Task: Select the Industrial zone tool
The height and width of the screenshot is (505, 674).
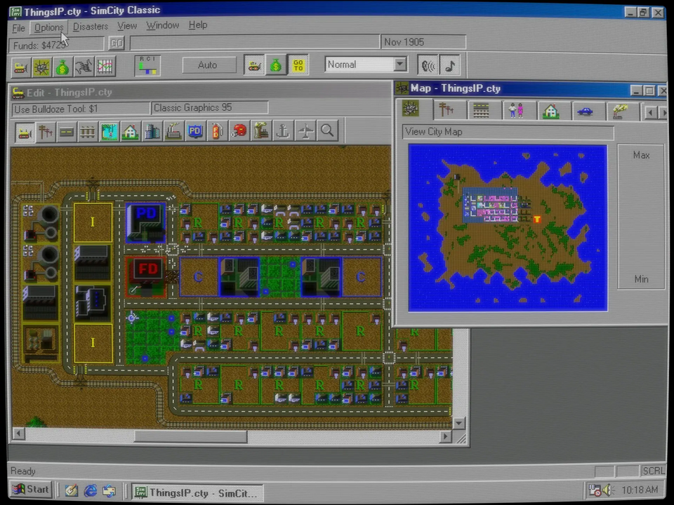Action: click(x=173, y=132)
